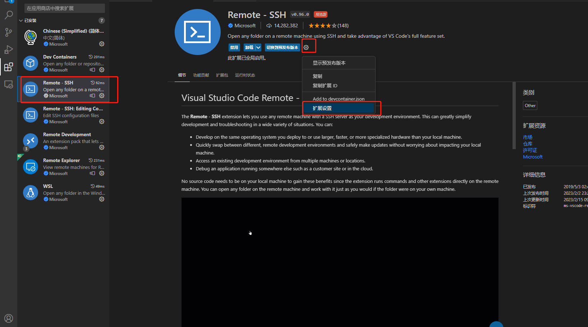This screenshot has height=327, width=588.
Task: Choose 复制扩展 ID menu entry
Action: click(x=339, y=86)
